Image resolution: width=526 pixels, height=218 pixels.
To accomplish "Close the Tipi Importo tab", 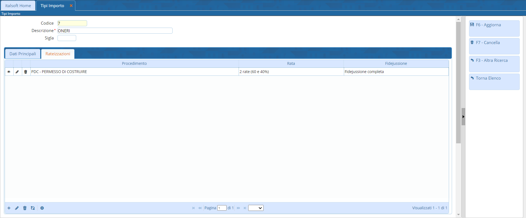I will [x=71, y=6].
